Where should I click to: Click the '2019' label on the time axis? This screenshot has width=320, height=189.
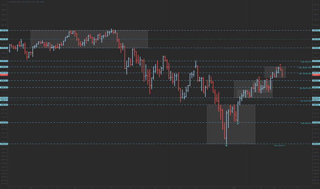coord(234,188)
